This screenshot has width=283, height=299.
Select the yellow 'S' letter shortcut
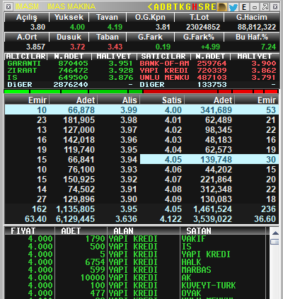[x=201, y=7]
